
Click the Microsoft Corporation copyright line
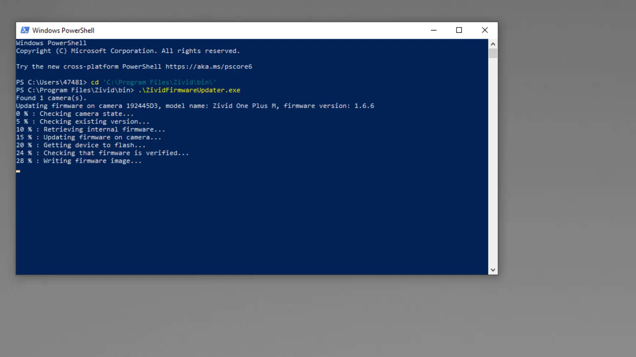coord(128,51)
